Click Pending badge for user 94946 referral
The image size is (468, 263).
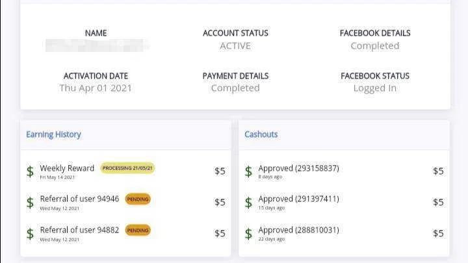138,199
